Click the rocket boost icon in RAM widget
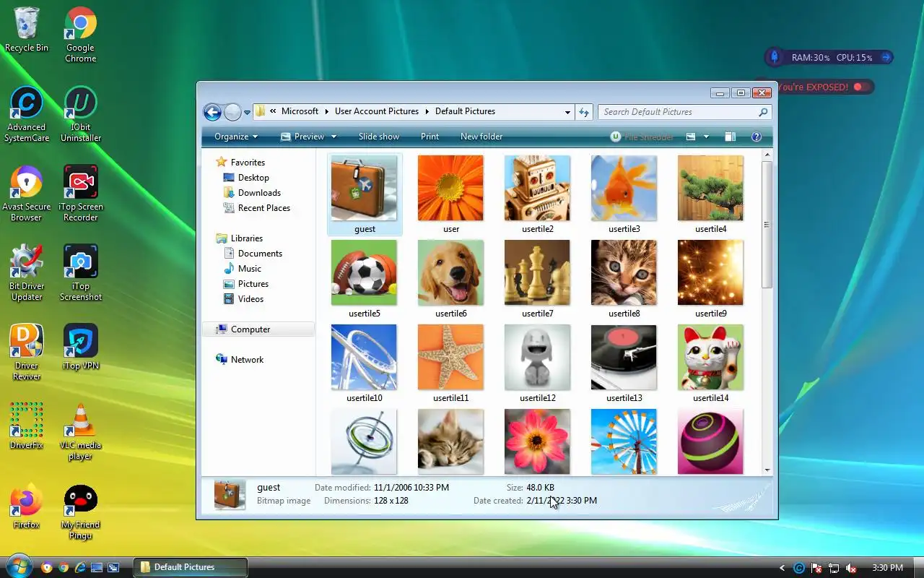The image size is (924, 578). pyautogui.click(x=774, y=57)
